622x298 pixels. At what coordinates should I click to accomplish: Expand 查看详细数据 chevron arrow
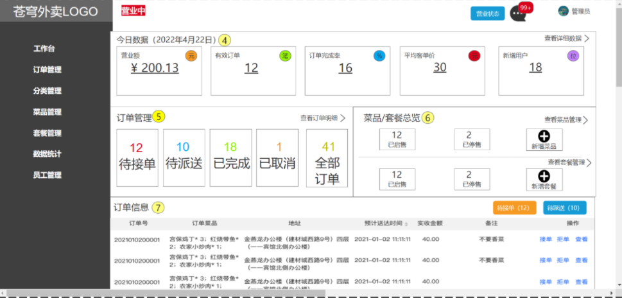point(587,39)
